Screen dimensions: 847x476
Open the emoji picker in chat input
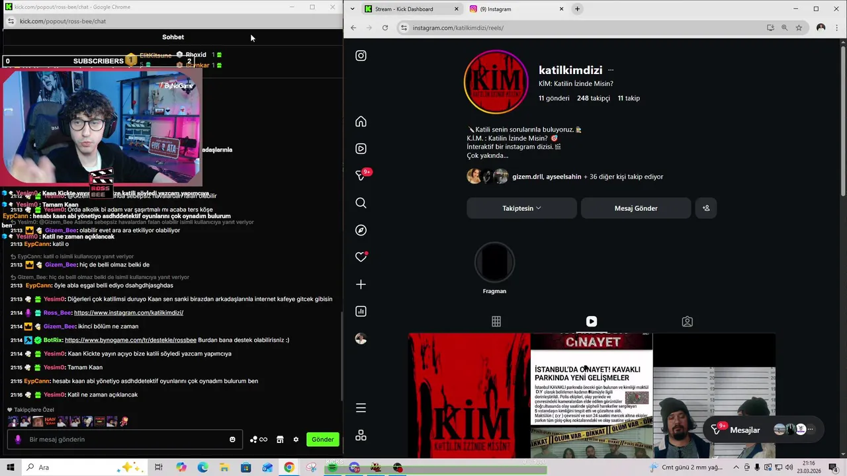click(x=232, y=440)
